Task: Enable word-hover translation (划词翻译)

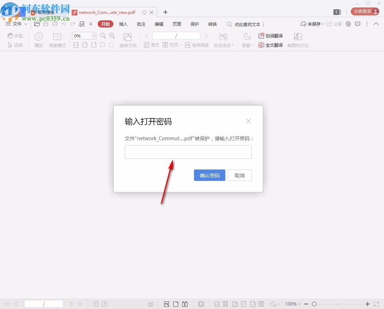Action: click(271, 36)
